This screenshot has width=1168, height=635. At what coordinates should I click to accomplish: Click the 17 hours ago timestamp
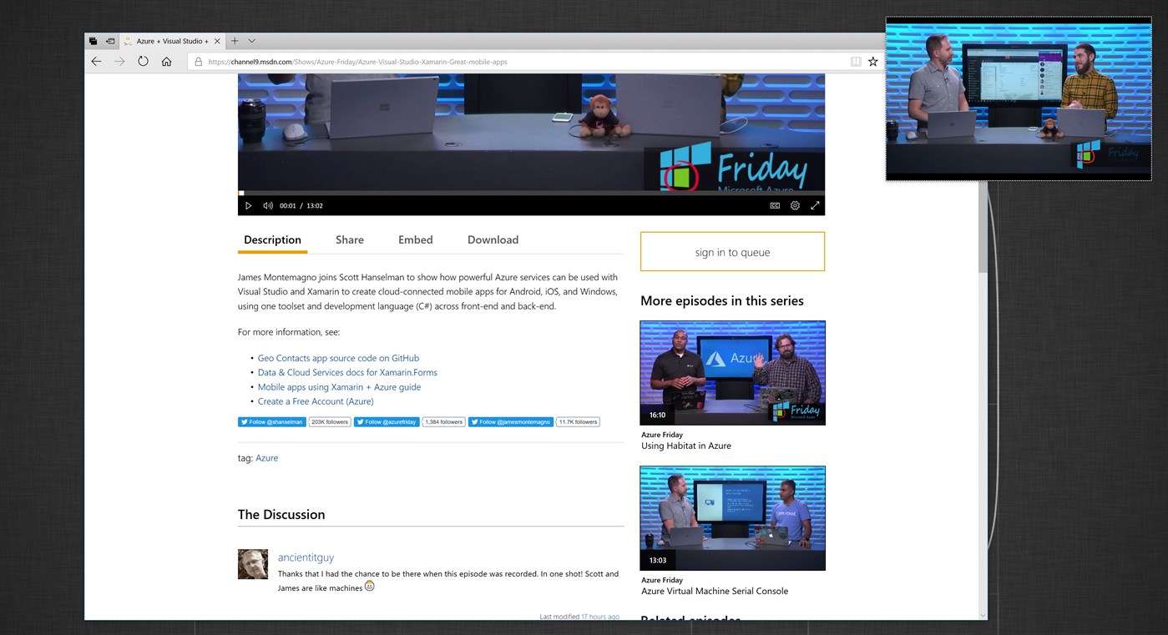tap(600, 617)
